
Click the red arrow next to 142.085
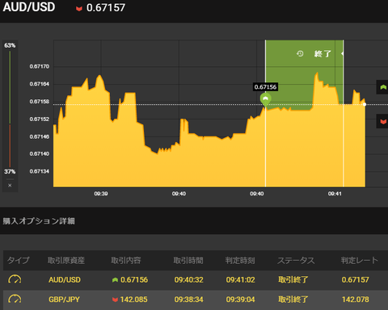115,300
